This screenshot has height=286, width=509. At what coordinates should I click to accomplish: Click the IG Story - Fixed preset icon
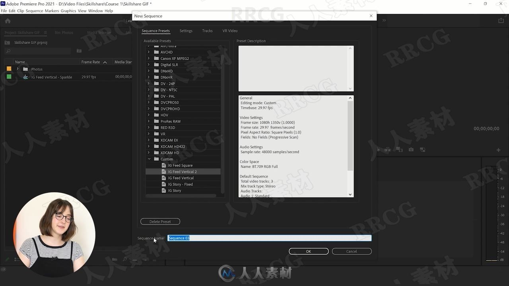click(164, 184)
